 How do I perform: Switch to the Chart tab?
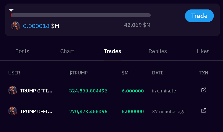[67, 51]
